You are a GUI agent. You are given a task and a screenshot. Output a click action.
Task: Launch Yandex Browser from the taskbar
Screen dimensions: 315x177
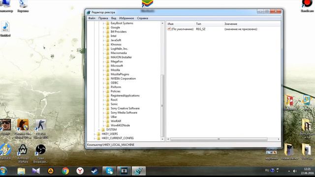pos(80,171)
